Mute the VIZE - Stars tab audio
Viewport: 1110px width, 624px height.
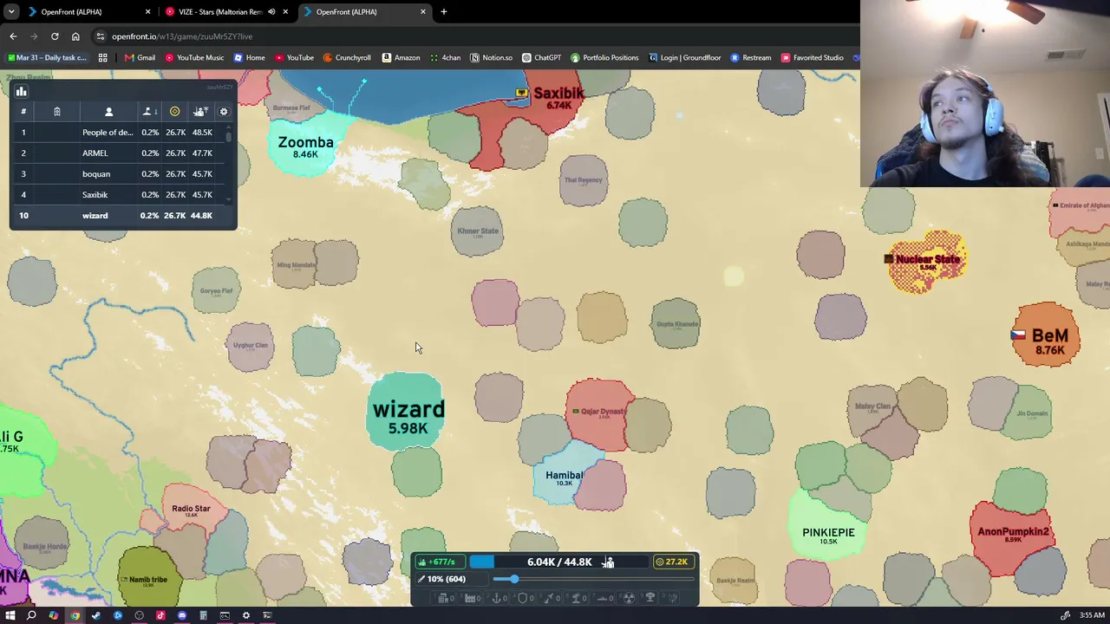tap(271, 12)
